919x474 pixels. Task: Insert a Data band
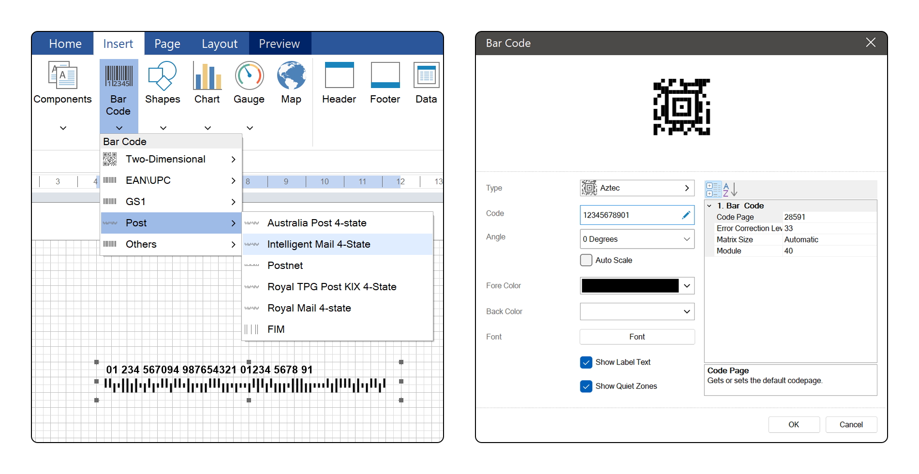[x=426, y=75]
